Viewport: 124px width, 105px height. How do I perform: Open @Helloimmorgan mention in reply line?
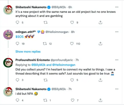64,65
